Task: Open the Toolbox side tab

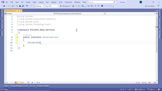Action: coord(2,33)
